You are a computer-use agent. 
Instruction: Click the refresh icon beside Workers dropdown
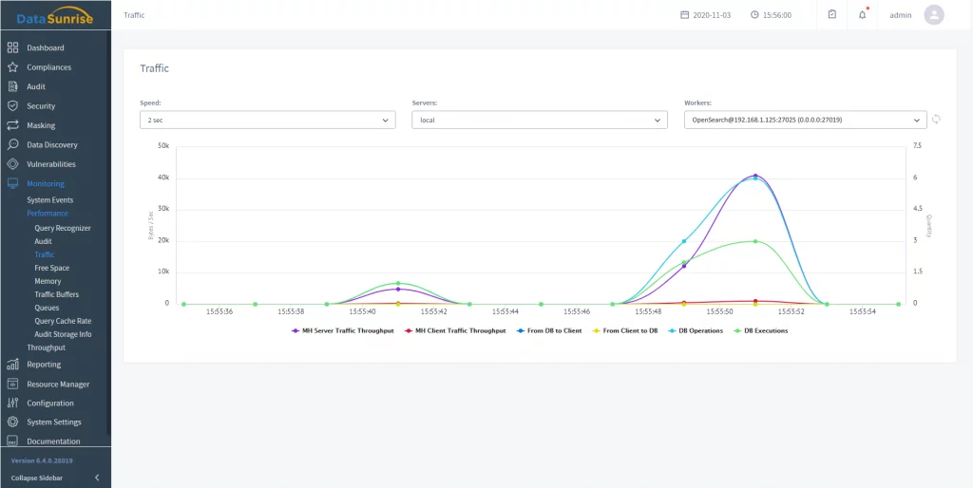[936, 120]
